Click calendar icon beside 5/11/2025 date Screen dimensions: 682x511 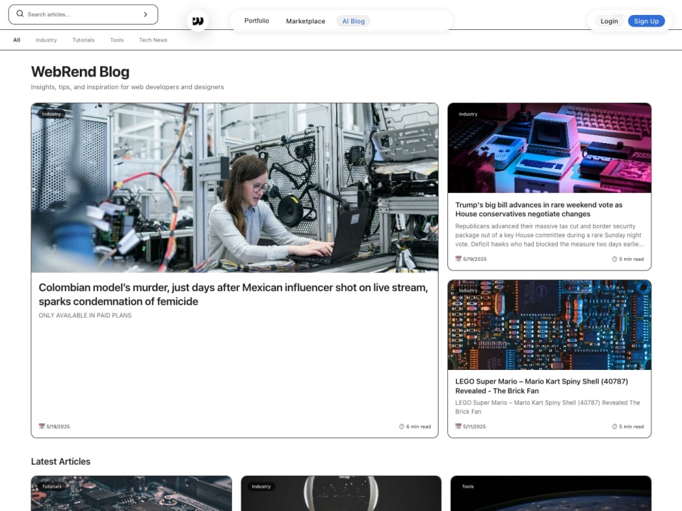click(458, 427)
